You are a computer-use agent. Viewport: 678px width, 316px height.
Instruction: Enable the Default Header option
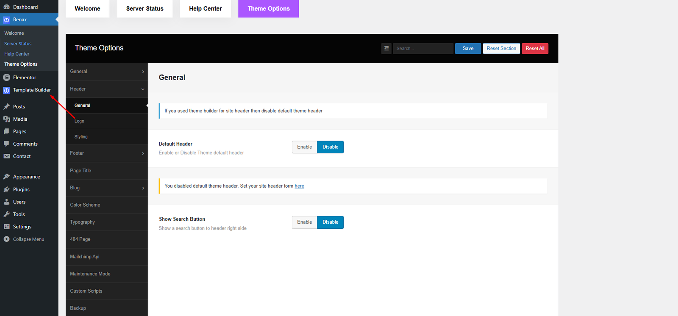[x=304, y=147]
